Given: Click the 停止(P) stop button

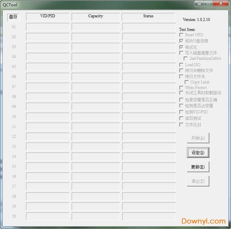Looking at the screenshot, I should 198,181.
